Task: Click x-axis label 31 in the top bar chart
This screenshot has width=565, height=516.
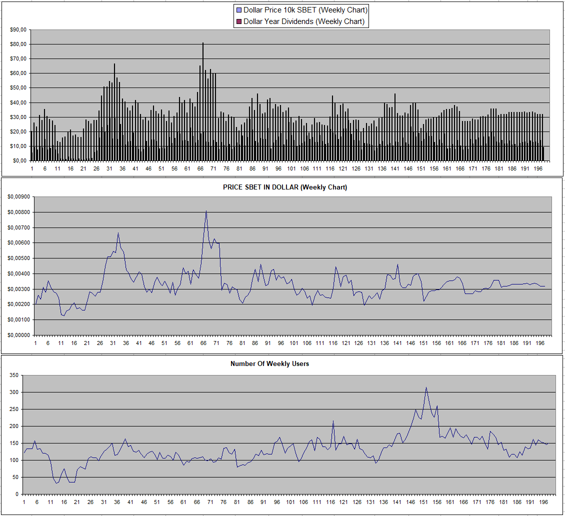Action: pos(109,168)
